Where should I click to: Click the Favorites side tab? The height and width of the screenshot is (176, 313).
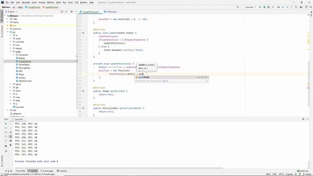[2, 161]
